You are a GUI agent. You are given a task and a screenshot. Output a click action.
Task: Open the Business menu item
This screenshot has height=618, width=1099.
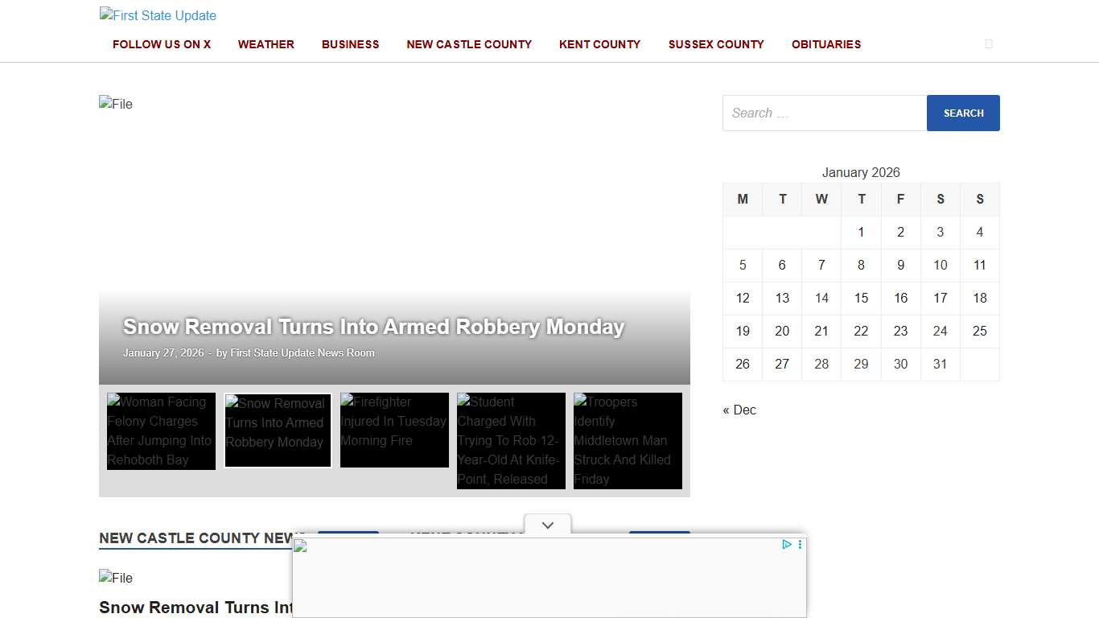(x=351, y=44)
